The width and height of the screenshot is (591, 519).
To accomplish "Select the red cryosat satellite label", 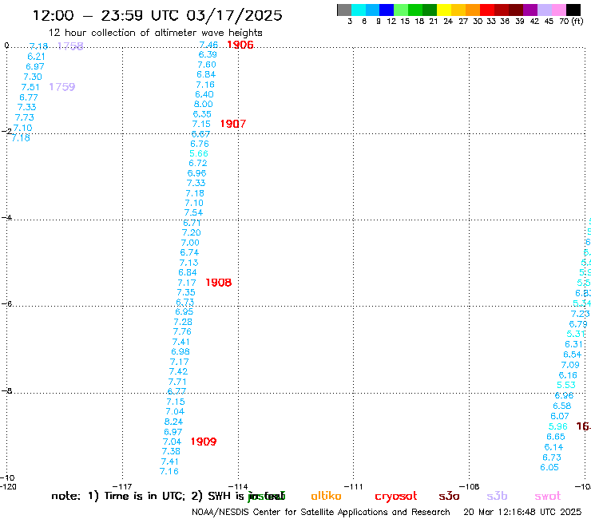I will 396,496.
